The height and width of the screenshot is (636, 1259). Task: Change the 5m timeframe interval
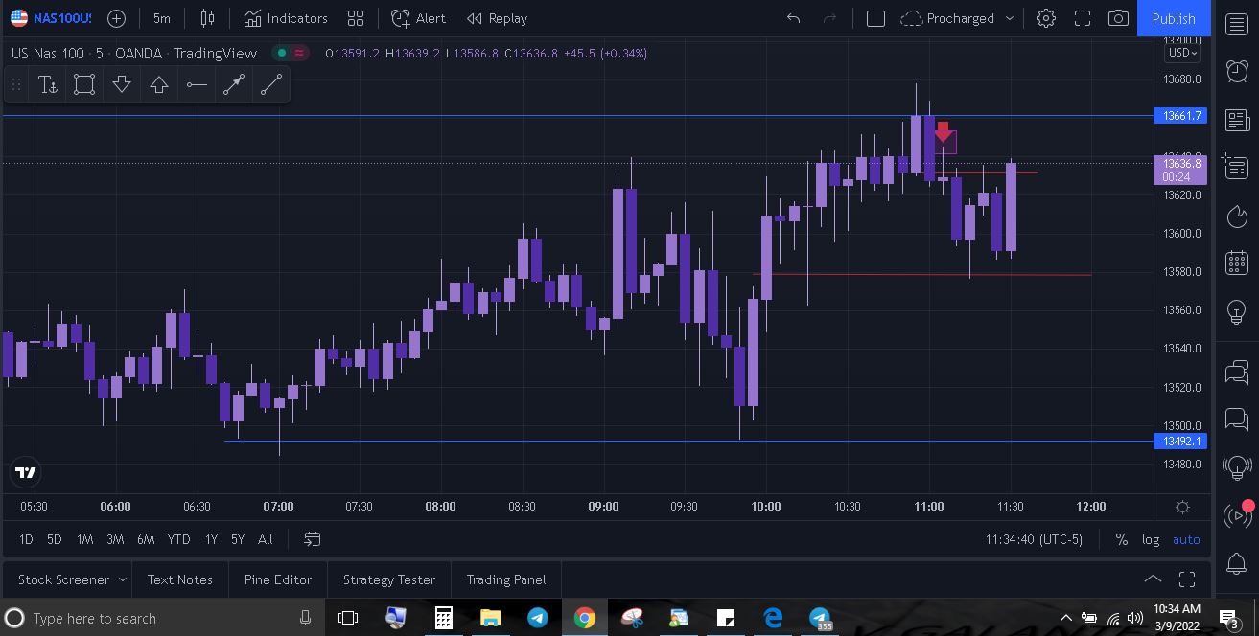coord(161,18)
